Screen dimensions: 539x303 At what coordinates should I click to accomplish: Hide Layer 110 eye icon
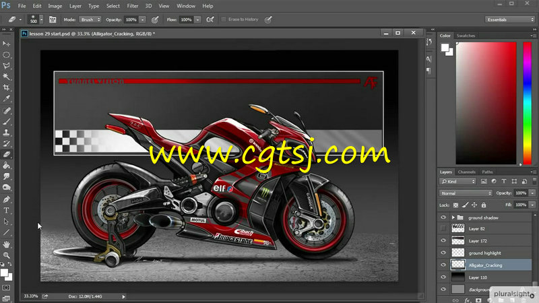[443, 277]
